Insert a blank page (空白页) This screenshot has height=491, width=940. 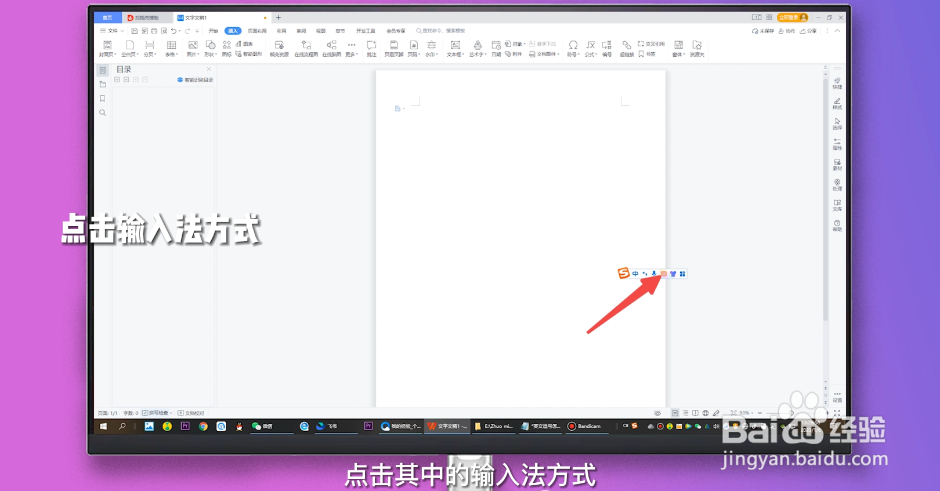click(130, 49)
